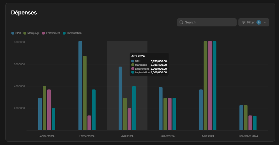Focus the Search input field
This screenshot has width=279, height=145.
tap(207, 23)
